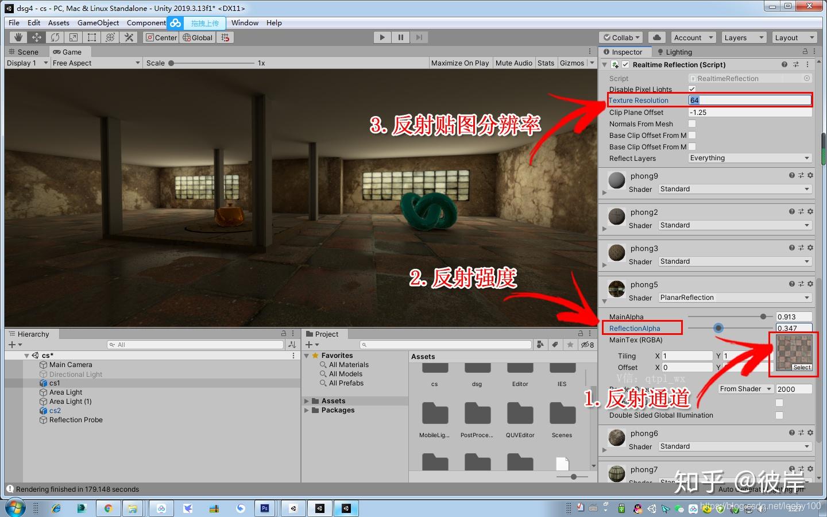The image size is (827, 517).
Task: Open the Shader dropdown for phong9
Action: point(734,189)
